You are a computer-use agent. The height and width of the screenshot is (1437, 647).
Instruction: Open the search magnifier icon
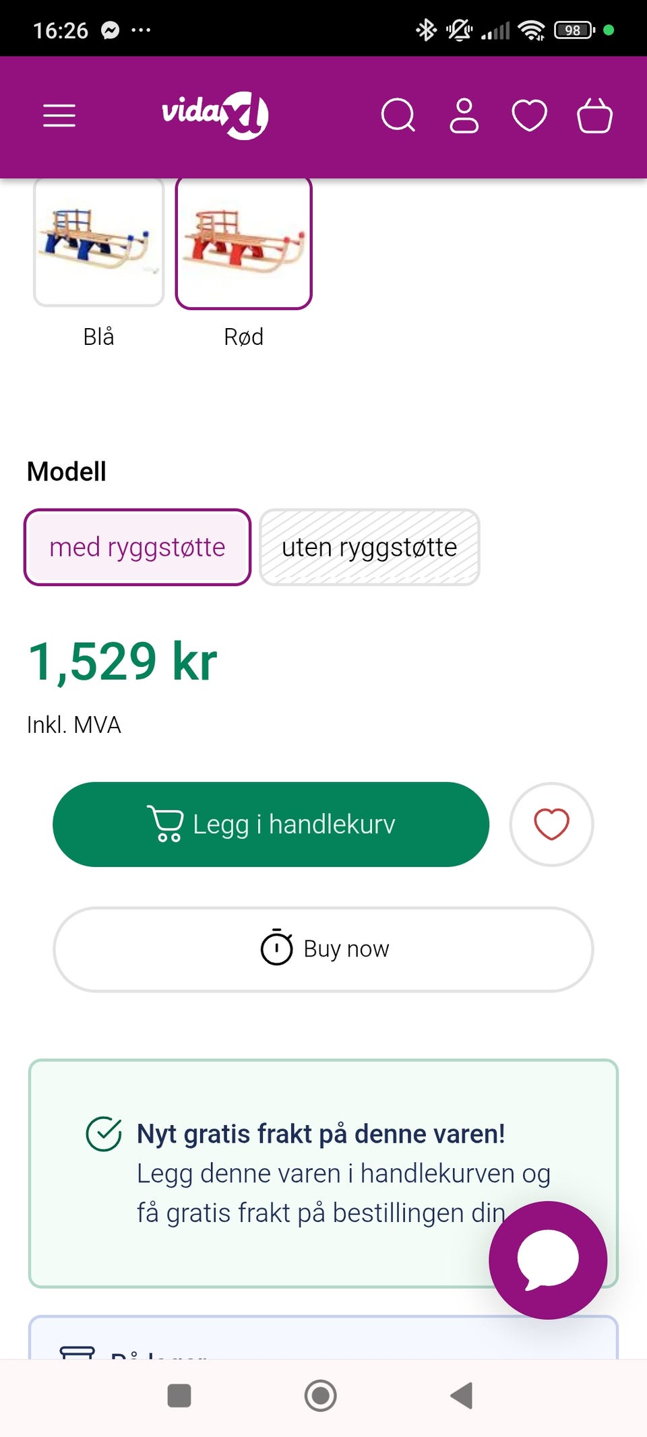pos(398,115)
